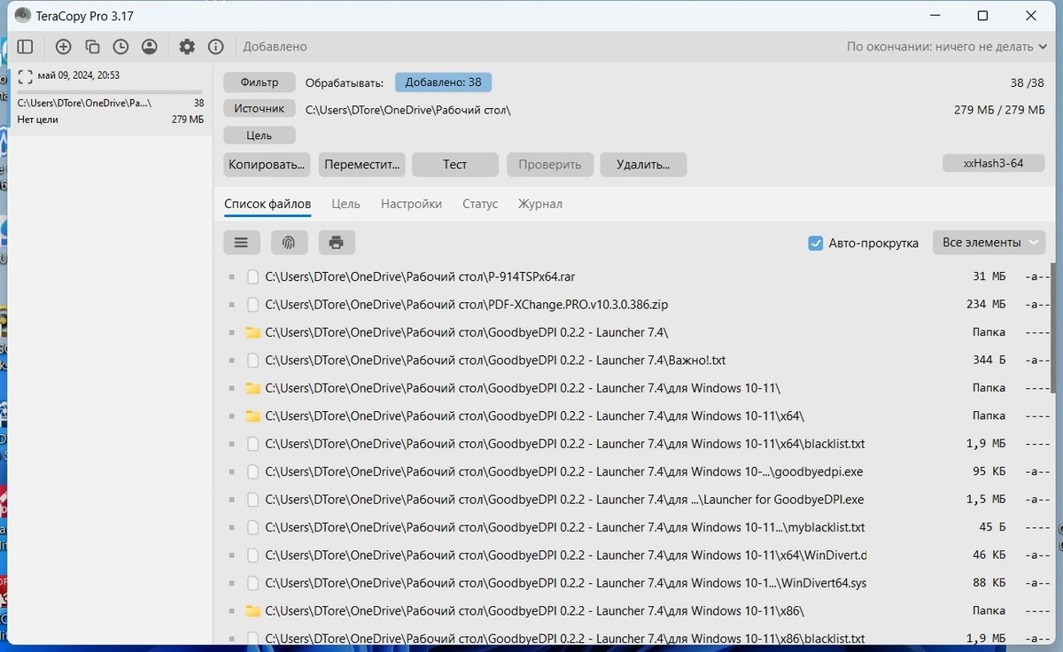Click the hamburger list menu button
This screenshot has width=1063, height=652.
[x=242, y=242]
